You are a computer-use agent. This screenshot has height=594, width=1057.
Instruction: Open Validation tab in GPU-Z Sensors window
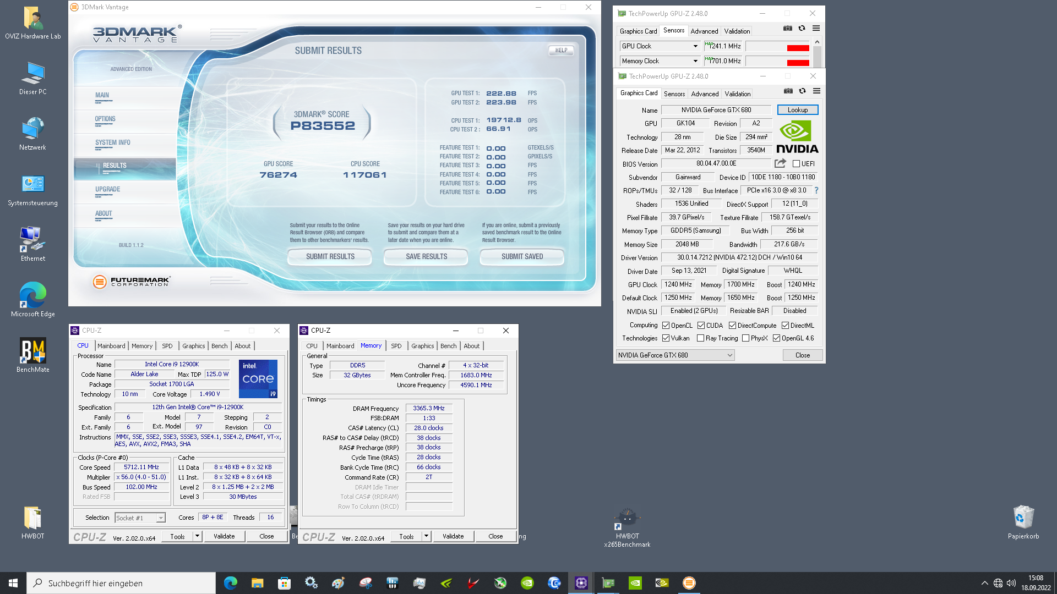pos(737,31)
